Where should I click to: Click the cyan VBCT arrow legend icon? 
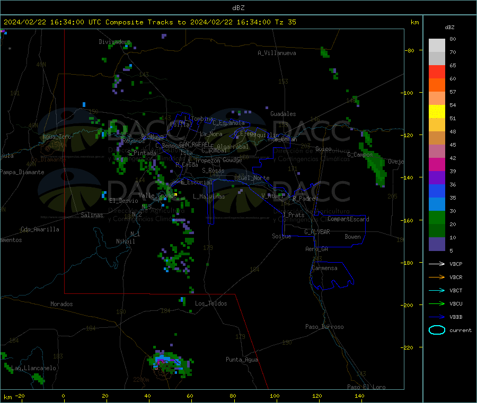(x=437, y=291)
